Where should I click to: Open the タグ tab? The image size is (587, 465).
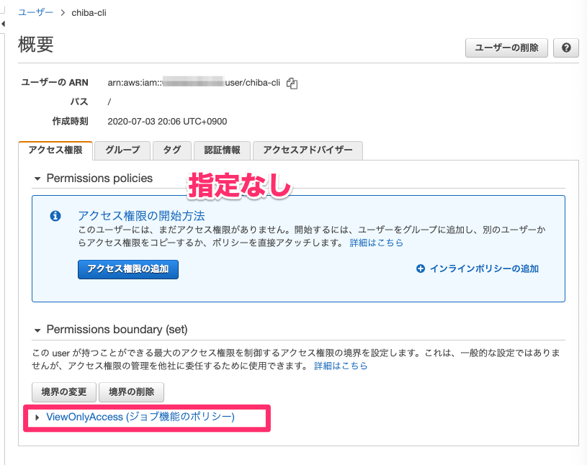(172, 150)
